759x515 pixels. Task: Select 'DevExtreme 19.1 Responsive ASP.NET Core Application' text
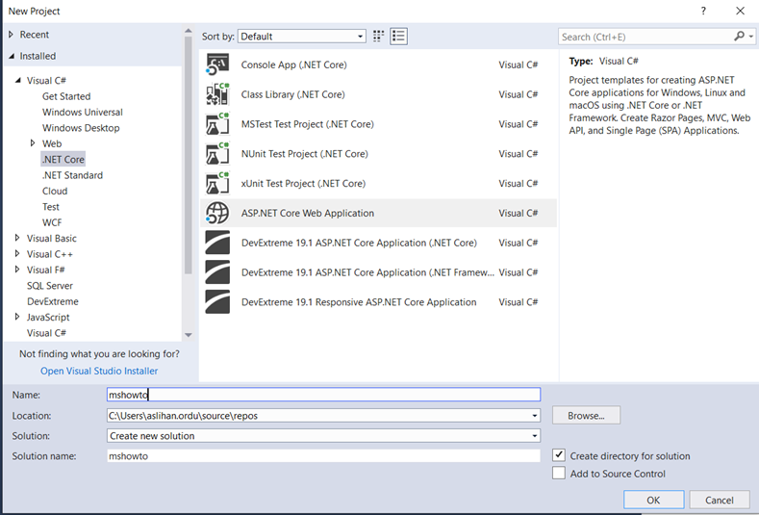pos(359,302)
